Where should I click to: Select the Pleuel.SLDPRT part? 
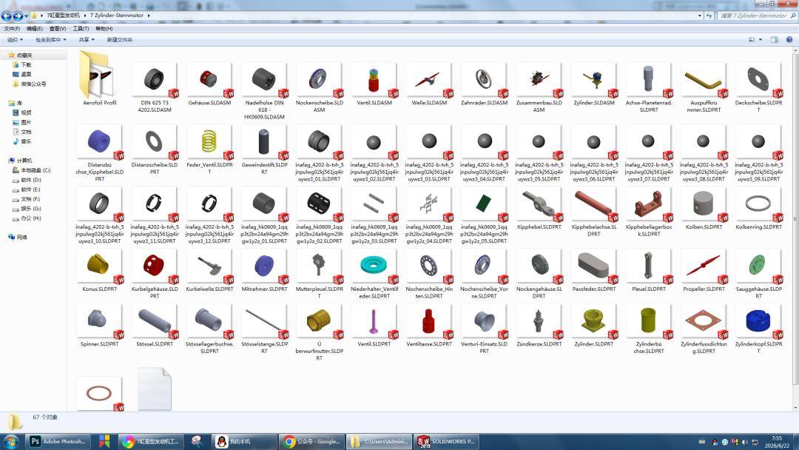click(x=649, y=270)
